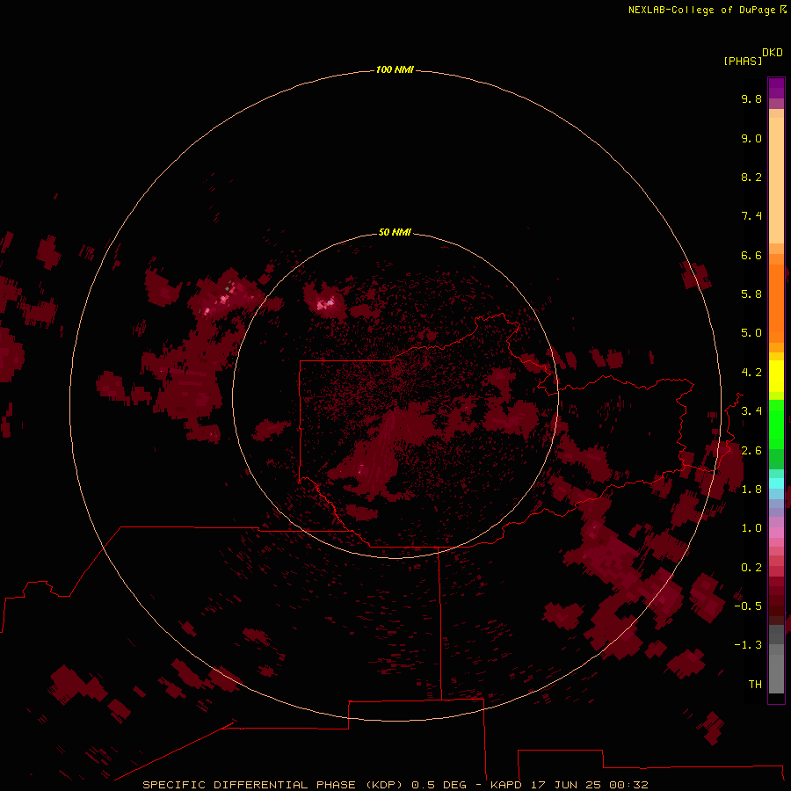This screenshot has height=791, width=791.
Task: Click the yellow segment of the color bar
Action: pyautogui.click(x=776, y=376)
